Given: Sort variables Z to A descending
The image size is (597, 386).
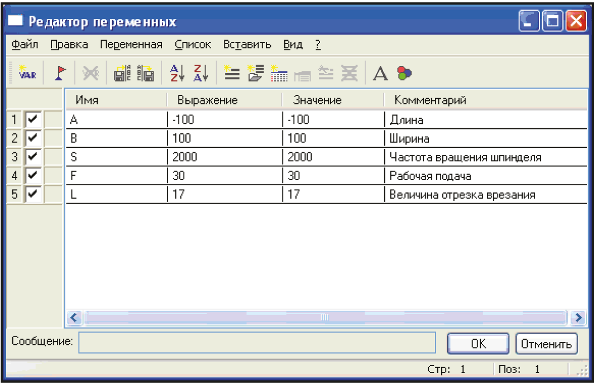Looking at the screenshot, I should tap(200, 73).
